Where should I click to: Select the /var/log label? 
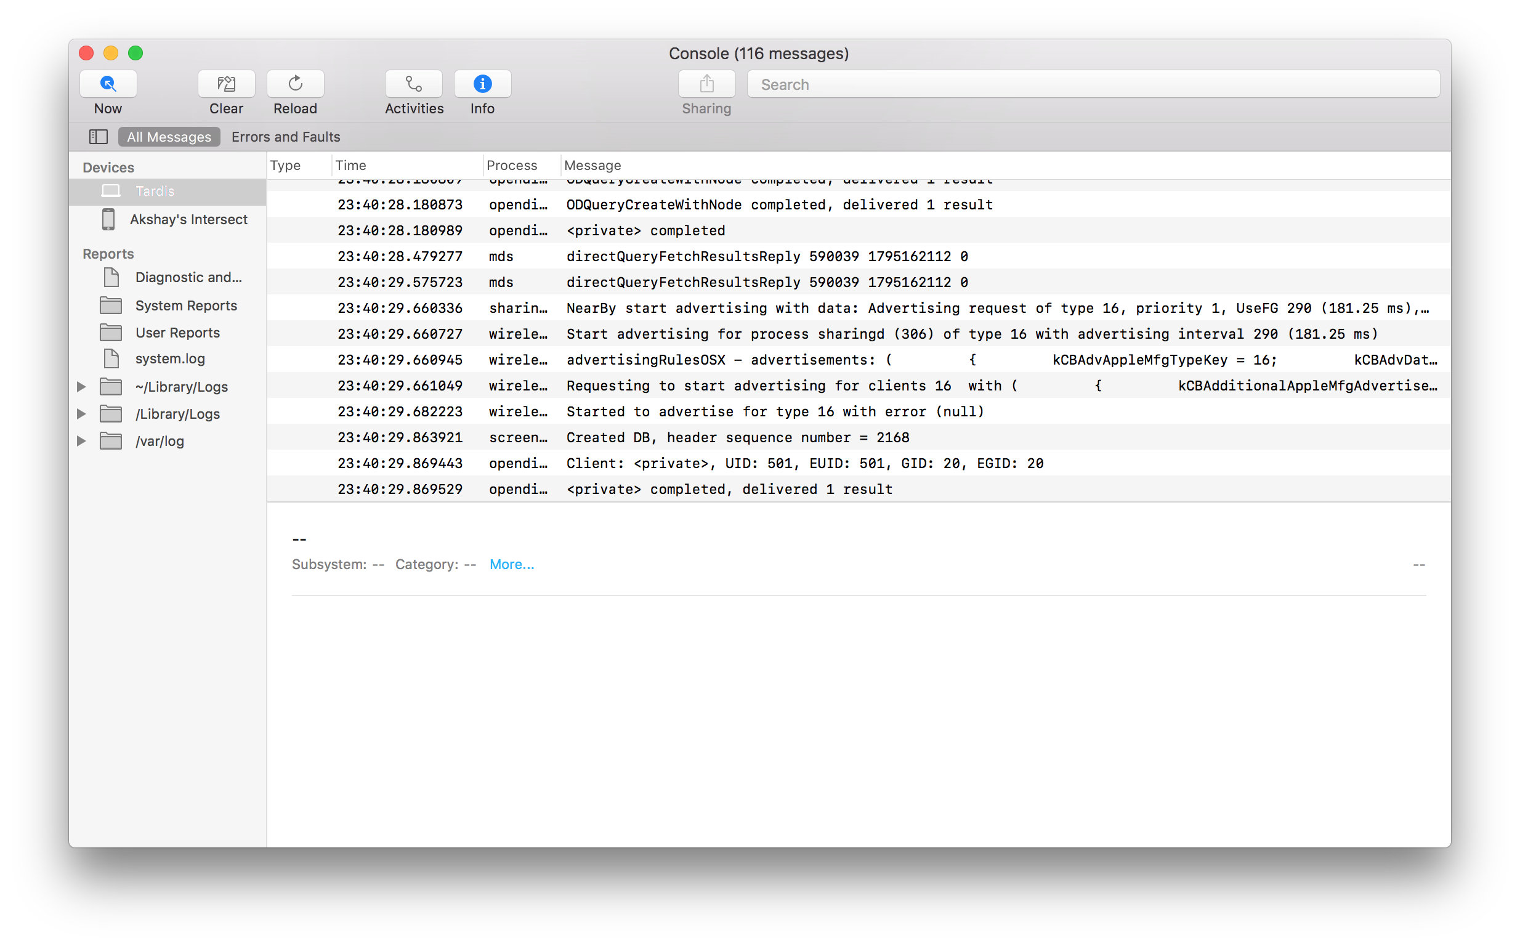click(x=160, y=442)
